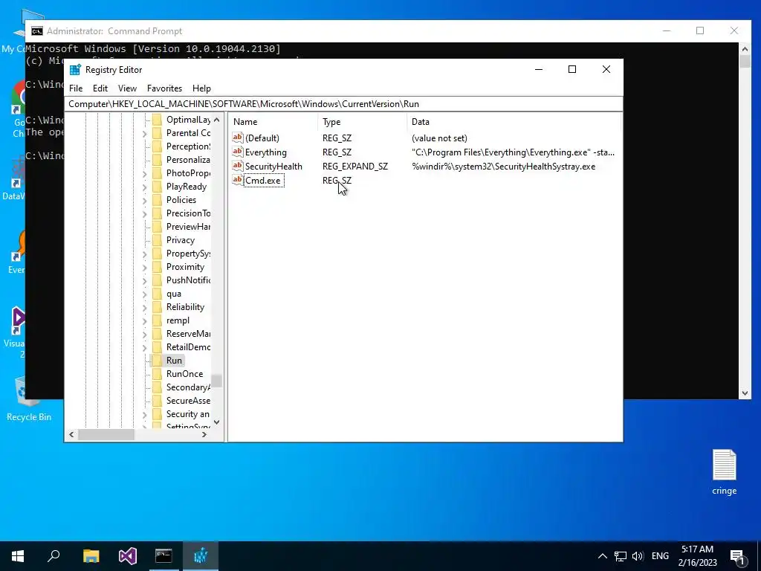Click the Cmd.exe value name
Viewport: 761px width, 571px height.
(x=263, y=181)
